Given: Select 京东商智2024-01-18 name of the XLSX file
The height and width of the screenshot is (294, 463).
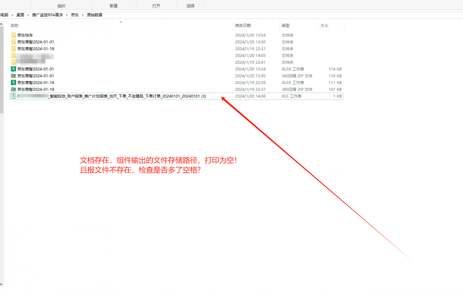Looking at the screenshot, I should click(x=36, y=83).
